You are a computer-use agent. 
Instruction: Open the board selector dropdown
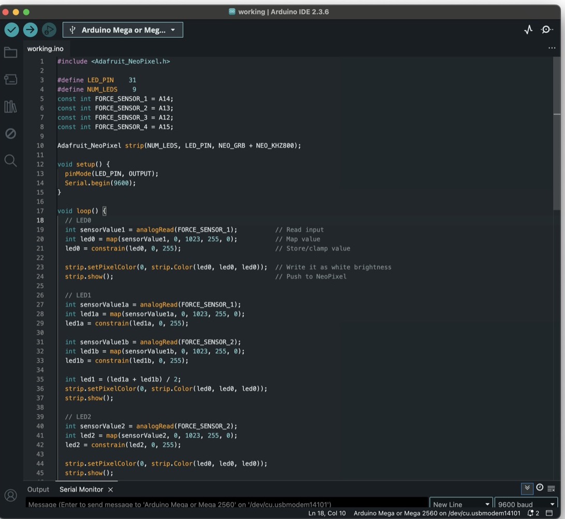tap(123, 30)
